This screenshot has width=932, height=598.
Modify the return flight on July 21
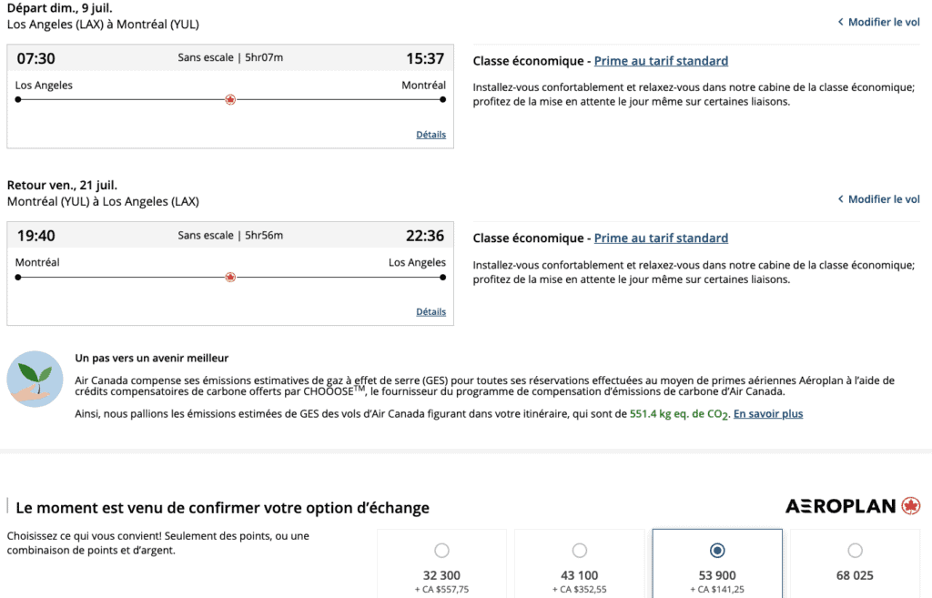pyautogui.click(x=883, y=199)
